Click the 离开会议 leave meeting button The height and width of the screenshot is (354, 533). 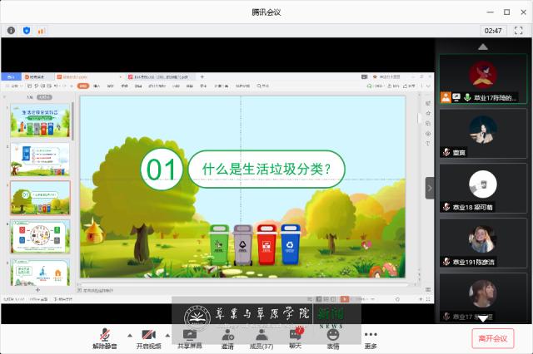pos(493,338)
